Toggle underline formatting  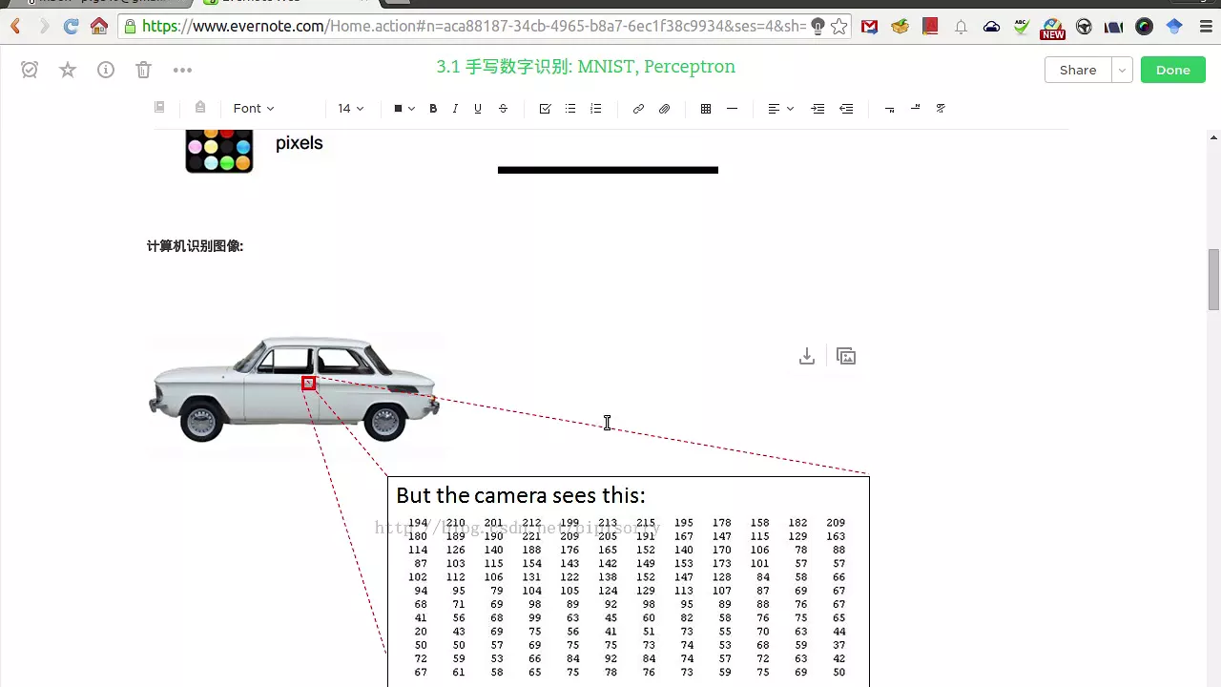(478, 109)
